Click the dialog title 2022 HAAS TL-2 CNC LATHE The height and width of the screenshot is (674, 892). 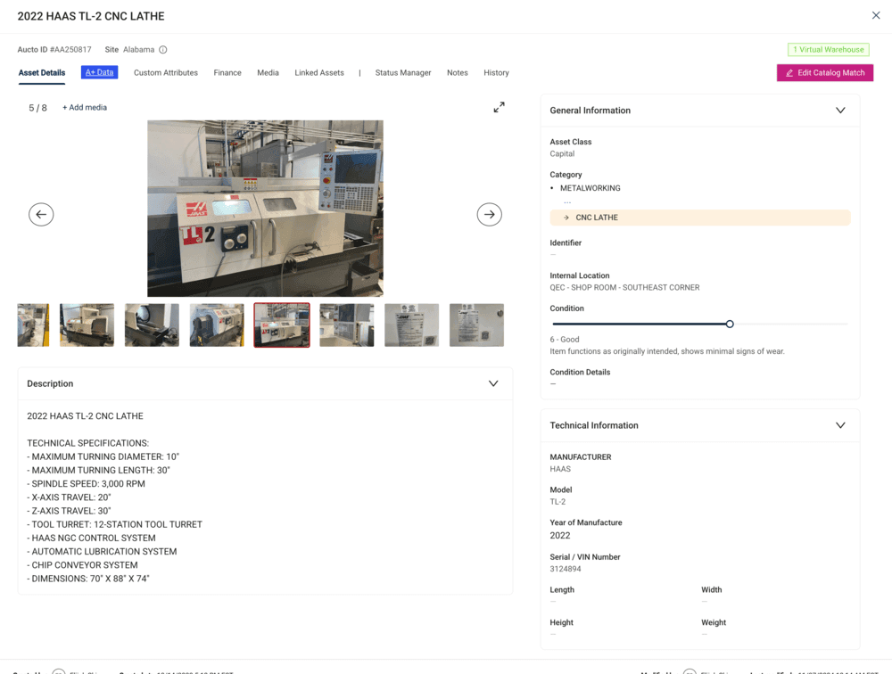[x=91, y=16]
